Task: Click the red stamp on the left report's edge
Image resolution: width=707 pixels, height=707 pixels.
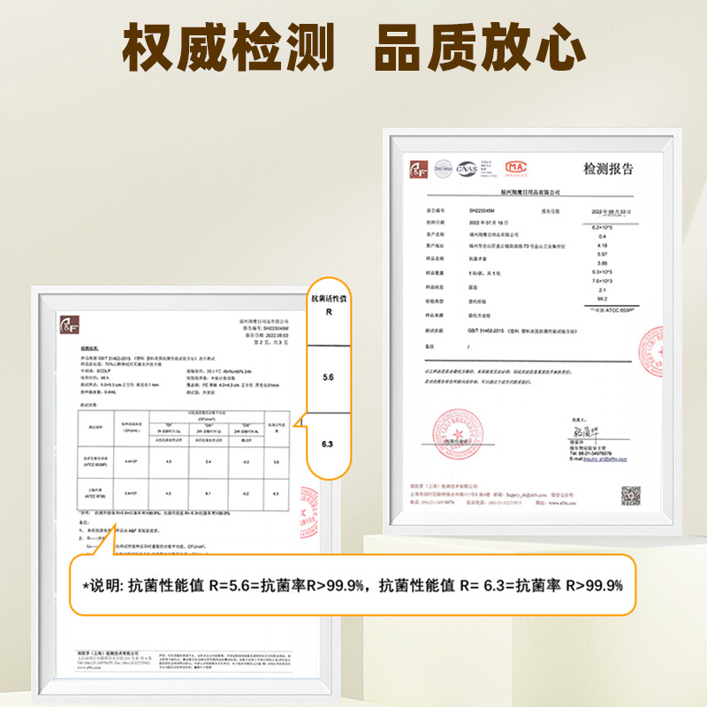Action: click(308, 513)
